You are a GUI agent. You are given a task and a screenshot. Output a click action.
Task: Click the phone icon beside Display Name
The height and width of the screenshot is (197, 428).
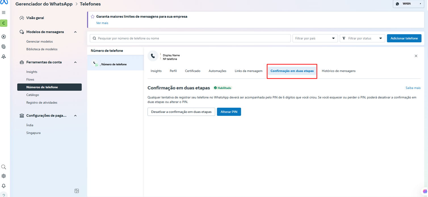pyautogui.click(x=153, y=56)
